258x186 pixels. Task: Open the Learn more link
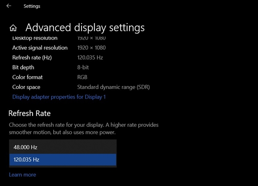coord(22,175)
